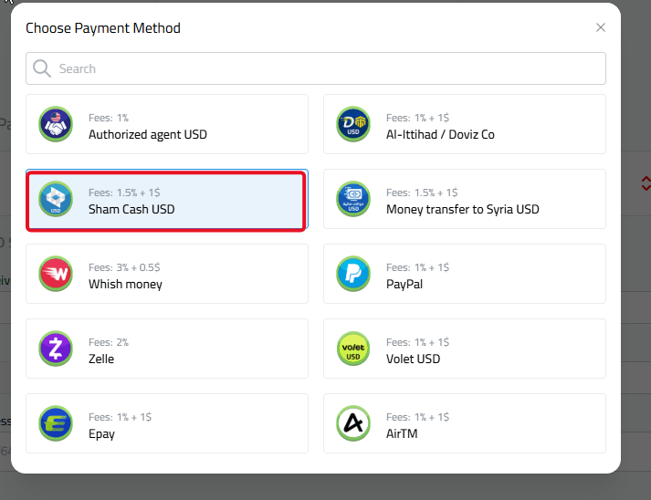Screen dimensions: 651x500
Task: Select Authorized agent USD payment method
Action: pyautogui.click(x=167, y=124)
